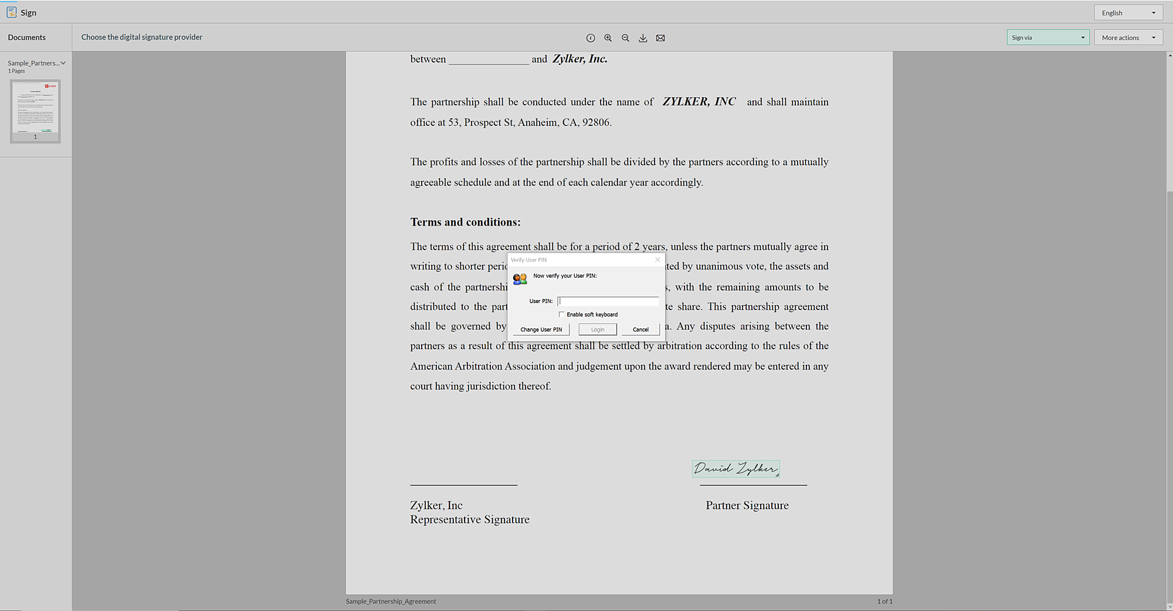Click the '1 of 1' page indicator

coord(884,602)
